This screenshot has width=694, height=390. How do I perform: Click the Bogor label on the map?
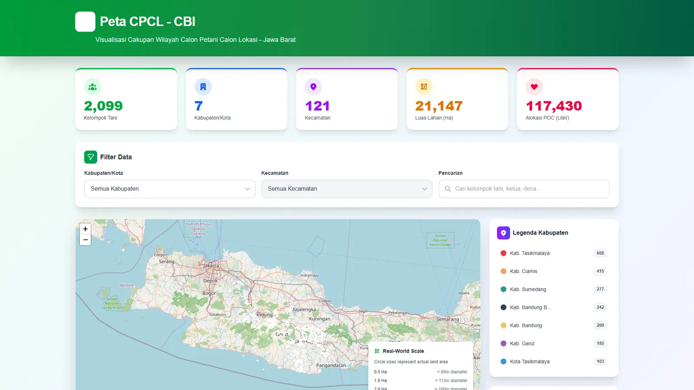(x=209, y=293)
